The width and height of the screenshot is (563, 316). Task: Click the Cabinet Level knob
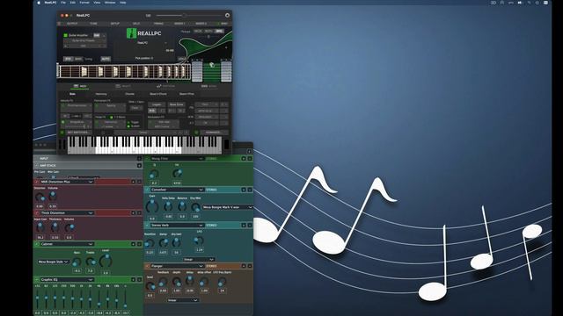tap(106, 261)
